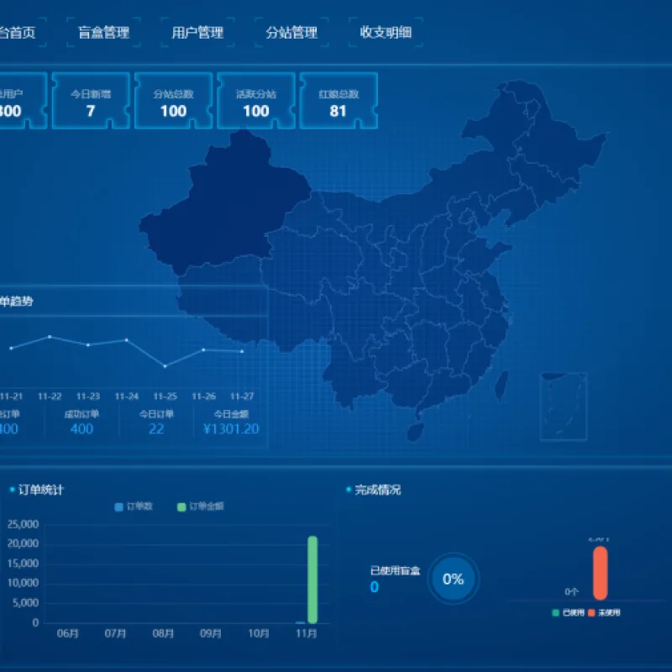This screenshot has height=672, width=672.
Task: Open the South China Sea inset map
Action: pyautogui.click(x=563, y=407)
